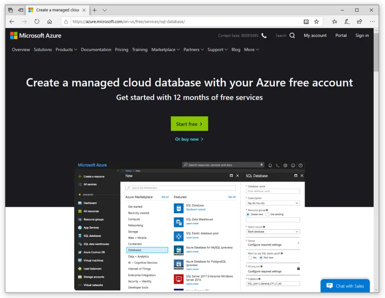385x298 pixels.
Task: Select Create new resource group radio
Action: (248, 214)
